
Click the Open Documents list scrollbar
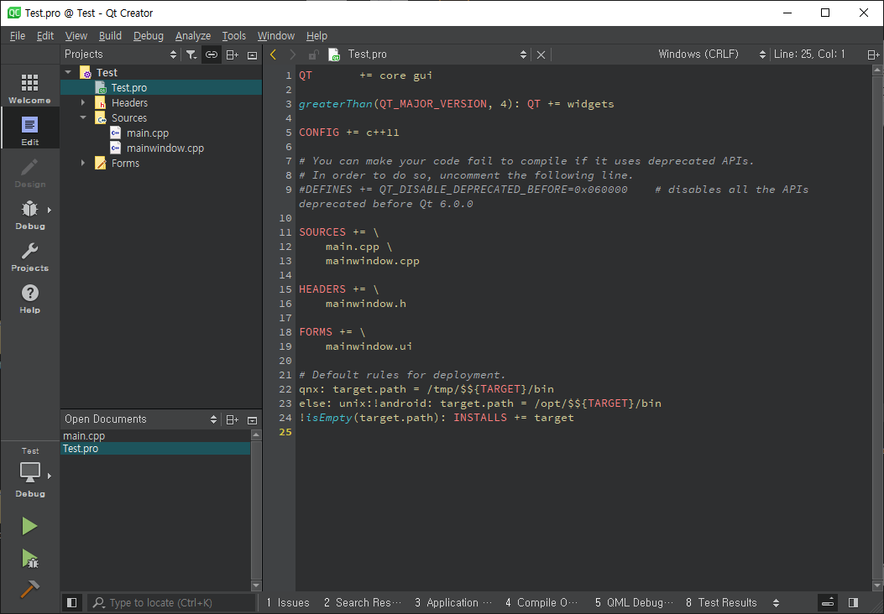pos(256,510)
